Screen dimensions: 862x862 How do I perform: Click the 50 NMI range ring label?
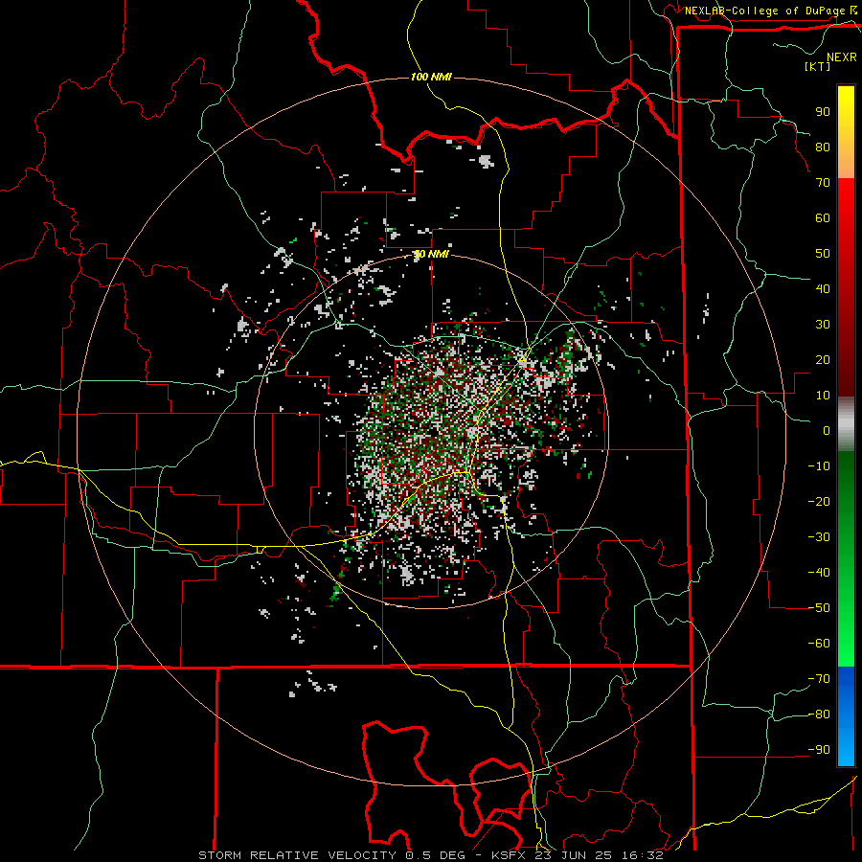click(431, 254)
